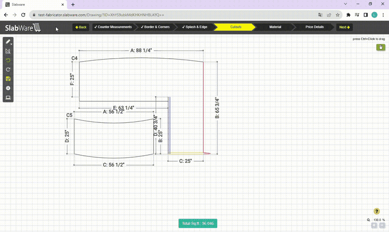Open the yellow help question mark
This screenshot has width=389, height=232.
pyautogui.click(x=376, y=211)
